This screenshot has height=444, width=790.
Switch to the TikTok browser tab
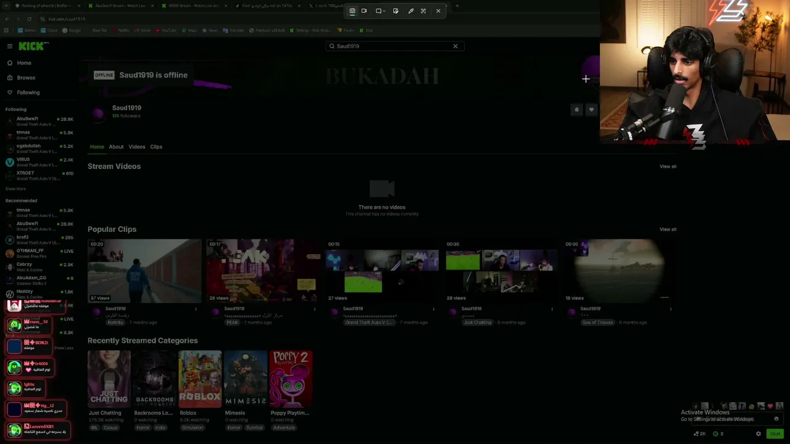click(x=267, y=6)
